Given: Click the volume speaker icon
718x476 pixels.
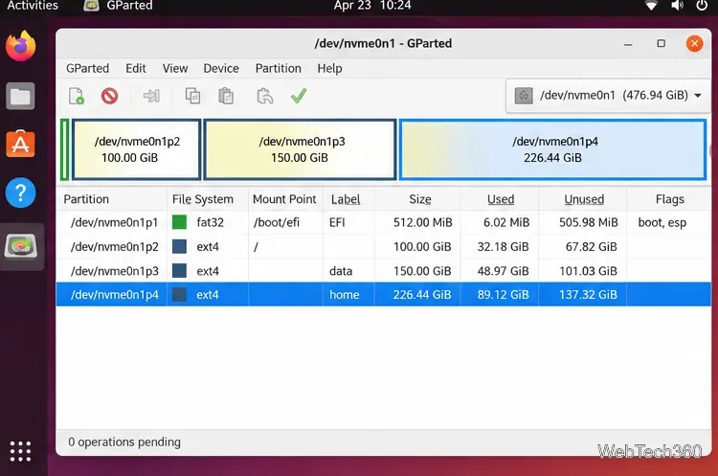Looking at the screenshot, I should (x=677, y=6).
